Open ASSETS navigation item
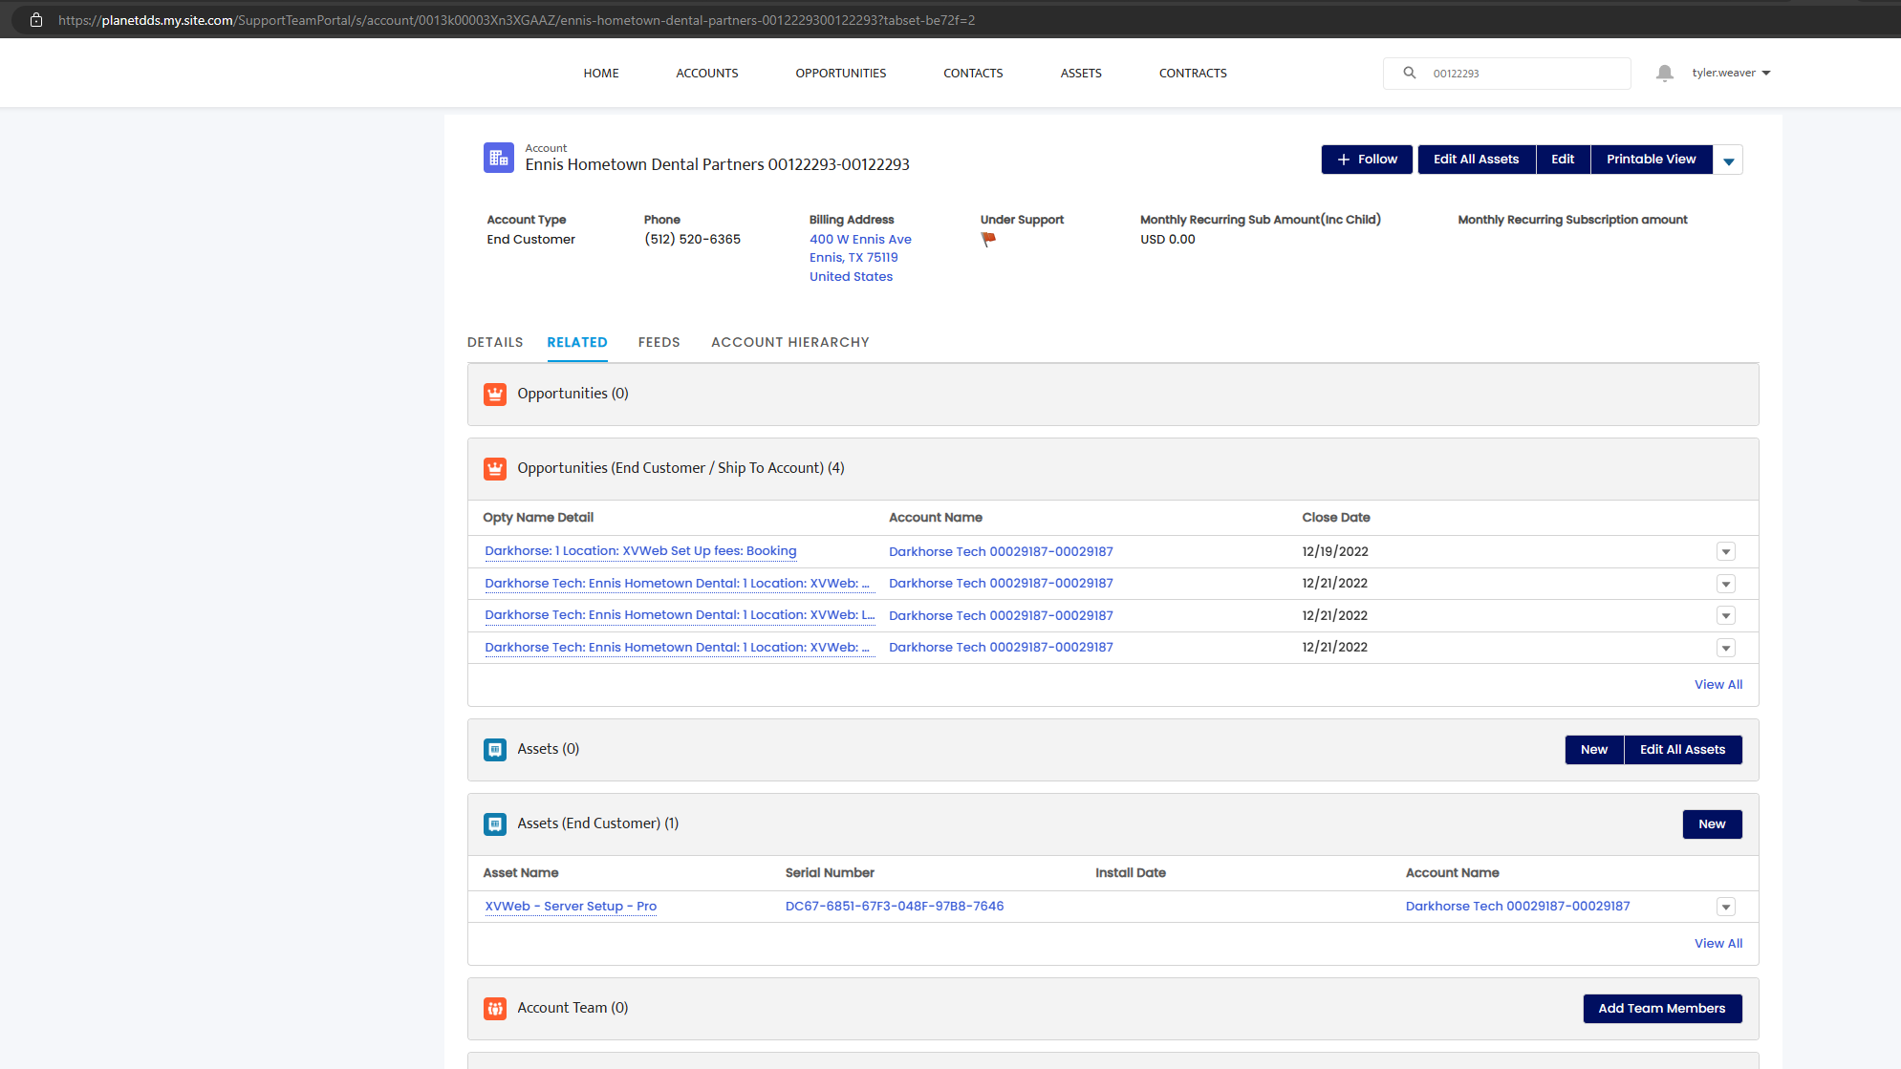This screenshot has width=1901, height=1069. click(x=1081, y=74)
